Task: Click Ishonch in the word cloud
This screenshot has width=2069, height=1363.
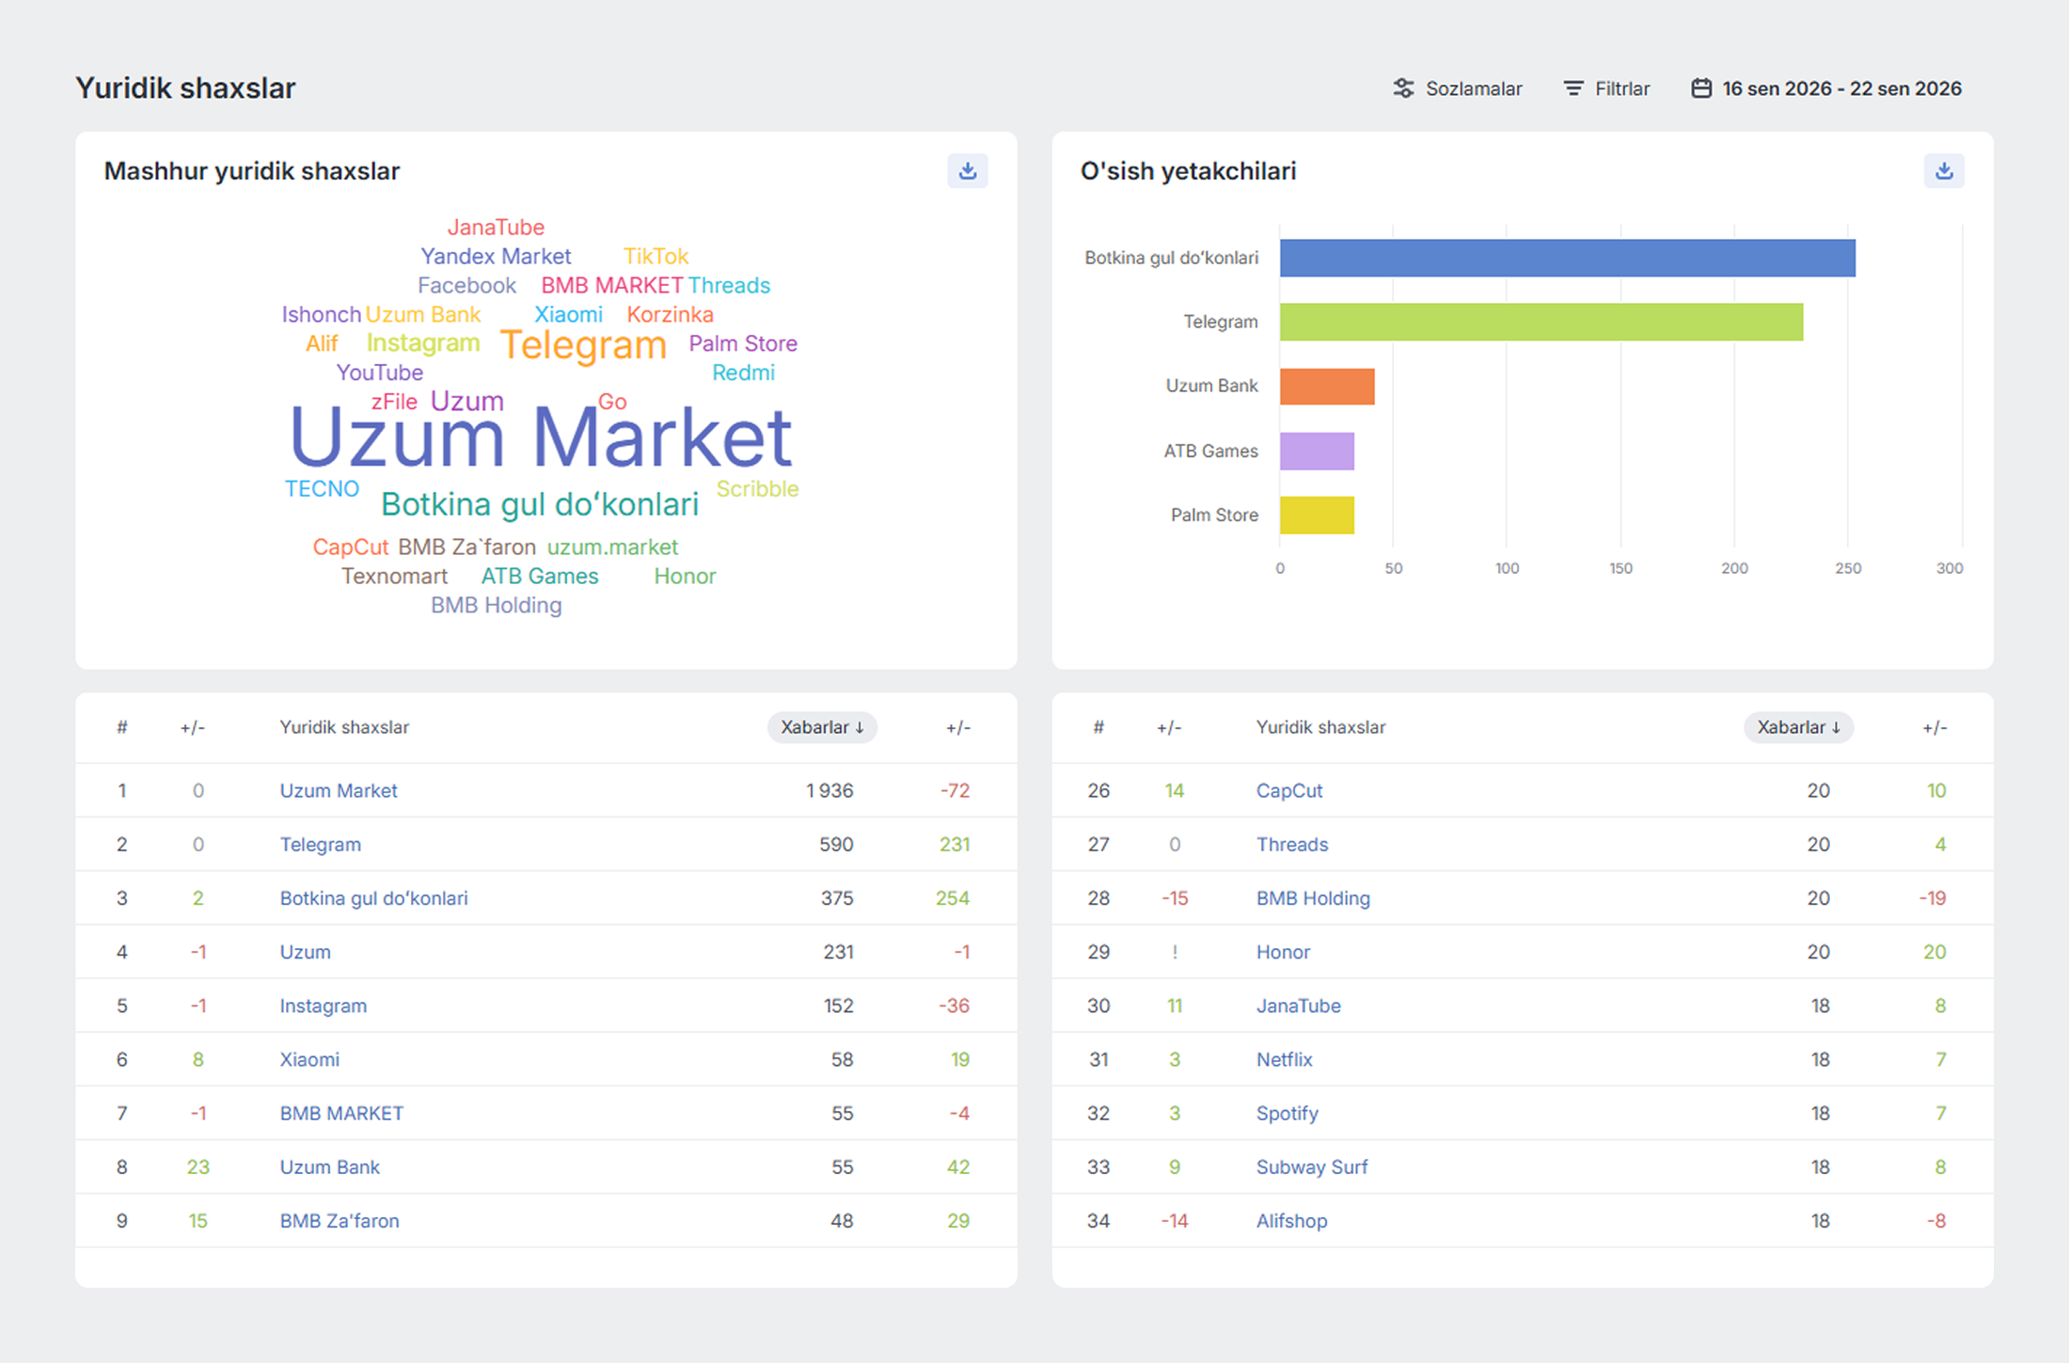Action: click(x=322, y=314)
